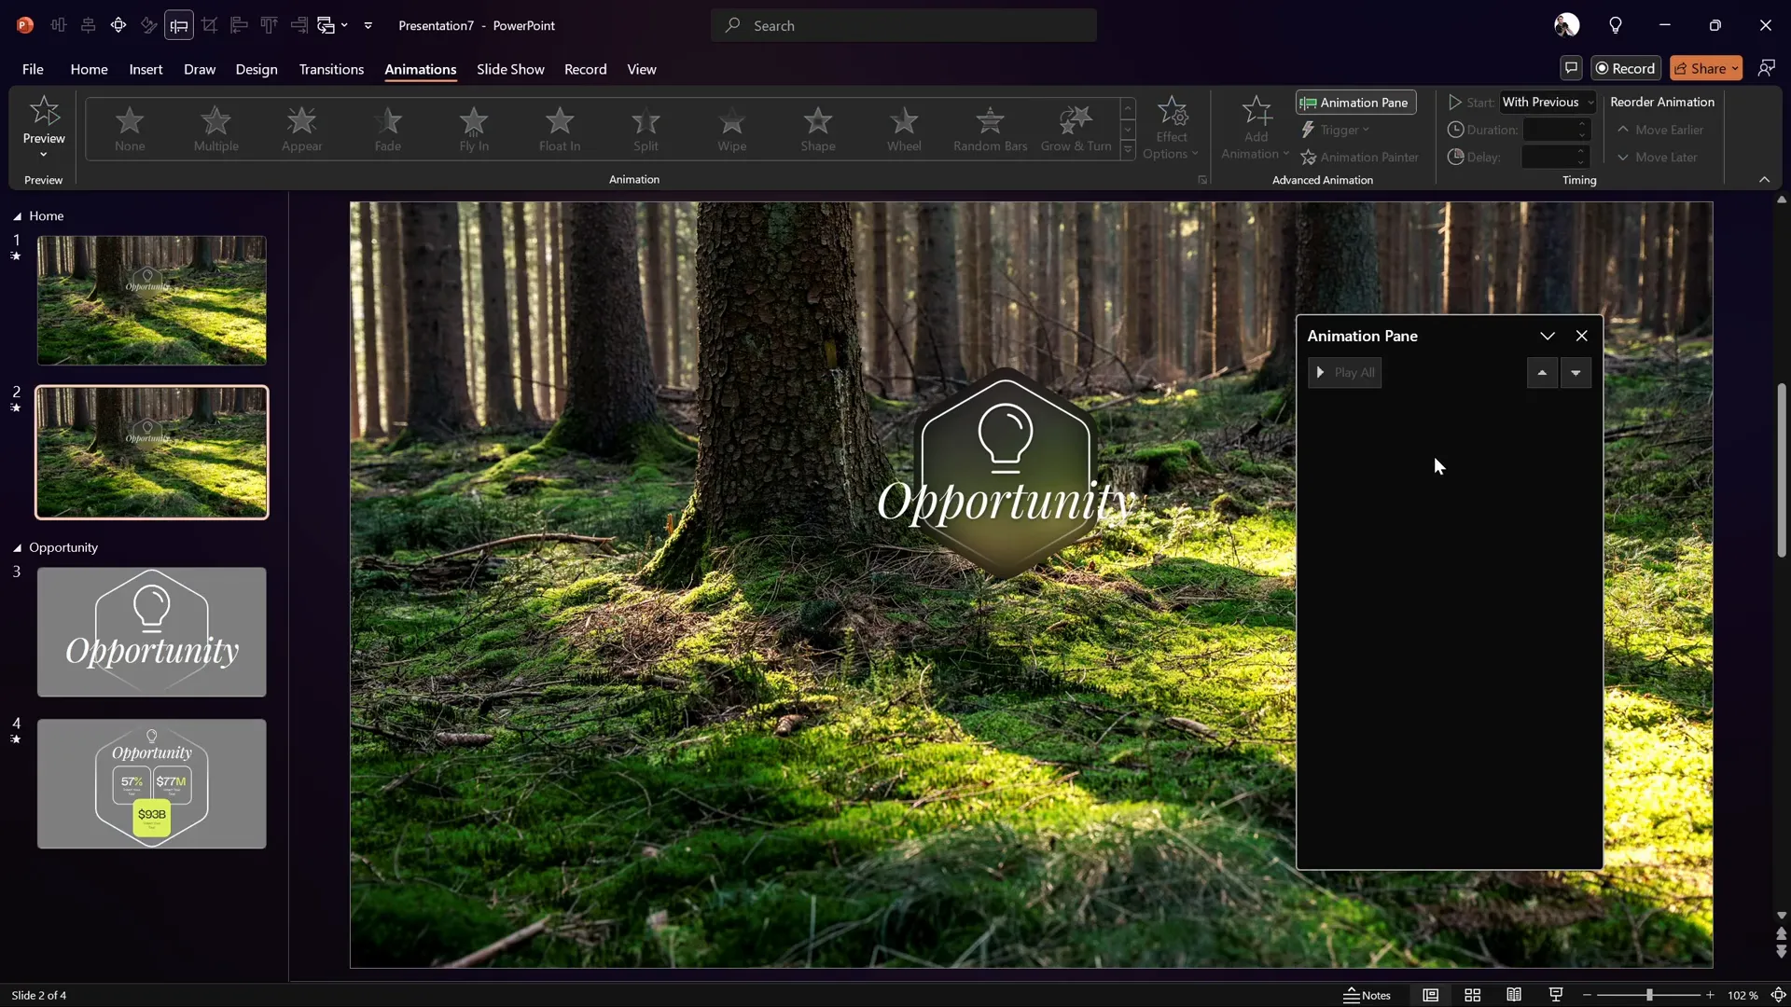Open Animation Pane options chevron
The height and width of the screenshot is (1007, 1791).
[1548, 336]
